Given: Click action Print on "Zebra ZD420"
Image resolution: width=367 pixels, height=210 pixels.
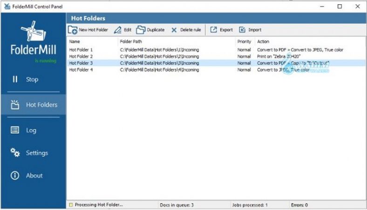Looking at the screenshot, I should click(279, 56).
